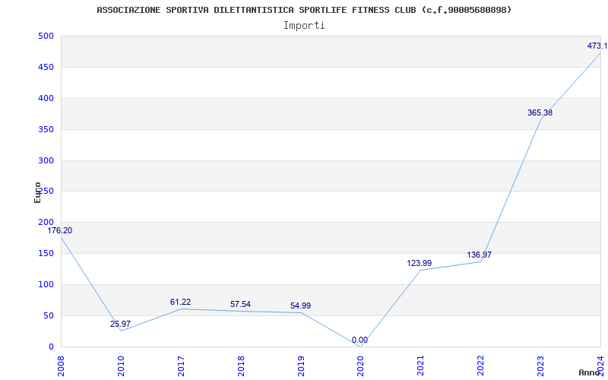
Task: Click the 2010 x-axis year label
Action: pyautogui.click(x=120, y=366)
